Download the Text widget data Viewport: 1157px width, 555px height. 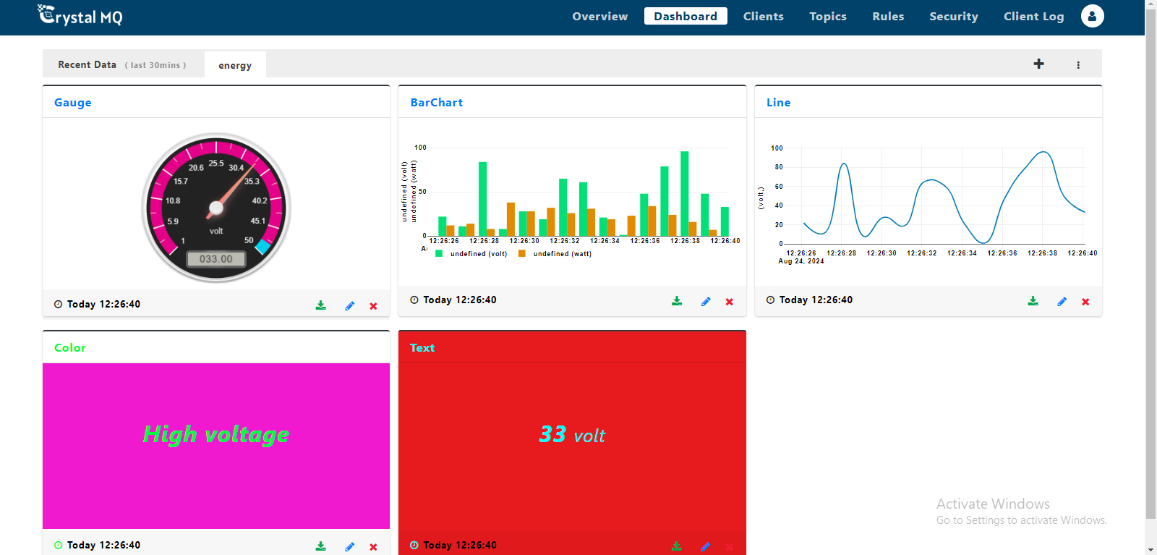tap(677, 546)
